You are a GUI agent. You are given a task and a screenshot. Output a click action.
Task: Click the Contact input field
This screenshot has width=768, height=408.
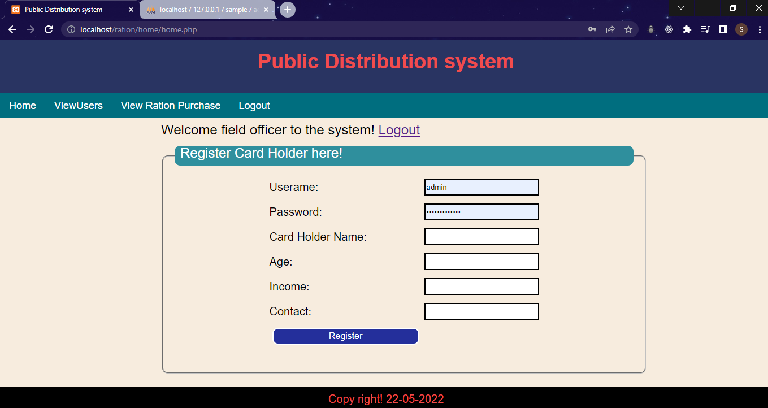point(481,311)
